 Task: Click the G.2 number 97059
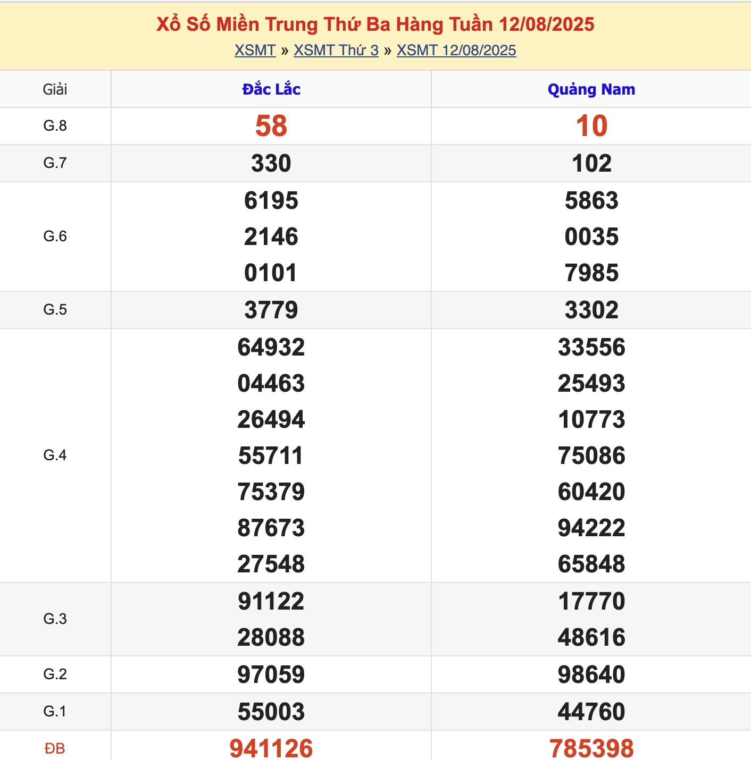click(271, 675)
